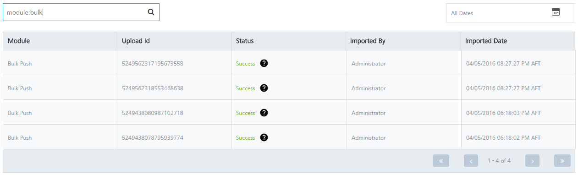Open the calendar date picker icon
Screen dimensions: 578x175
(556, 12)
